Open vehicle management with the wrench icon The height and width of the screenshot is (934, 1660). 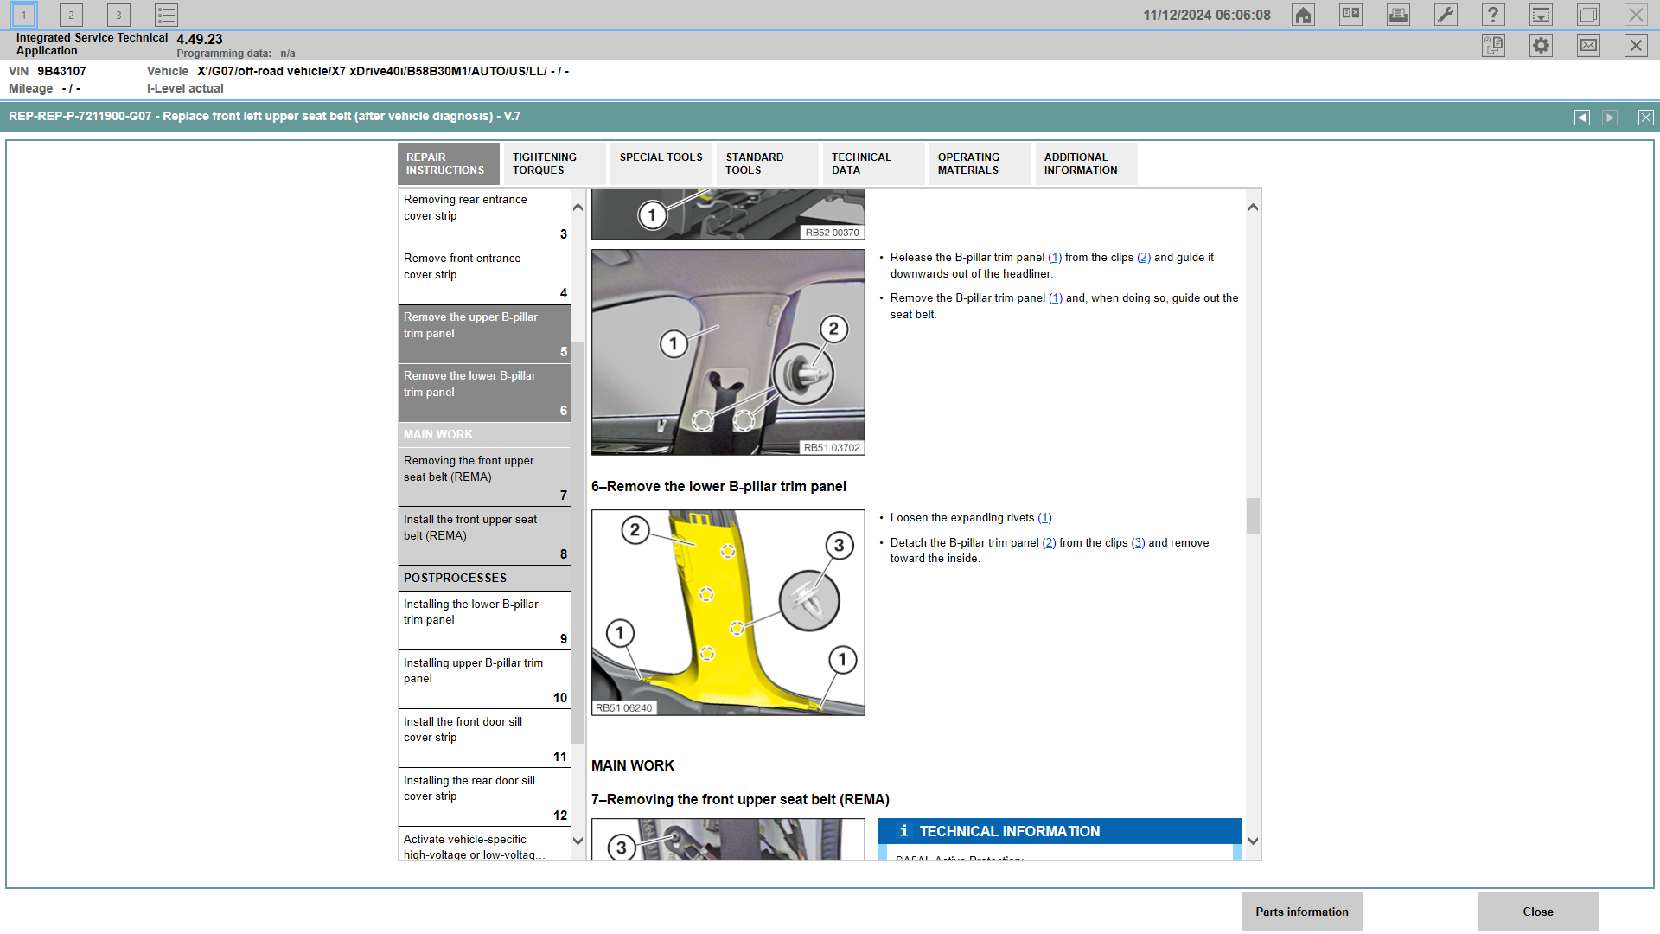coord(1445,14)
